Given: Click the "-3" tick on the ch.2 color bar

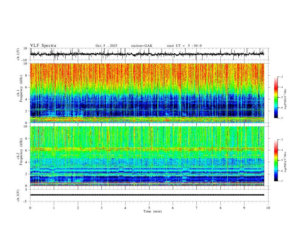Looking at the screenshot, I should point(281,140).
